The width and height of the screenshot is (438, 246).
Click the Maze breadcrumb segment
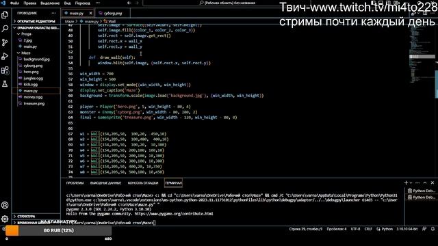tap(69, 21)
